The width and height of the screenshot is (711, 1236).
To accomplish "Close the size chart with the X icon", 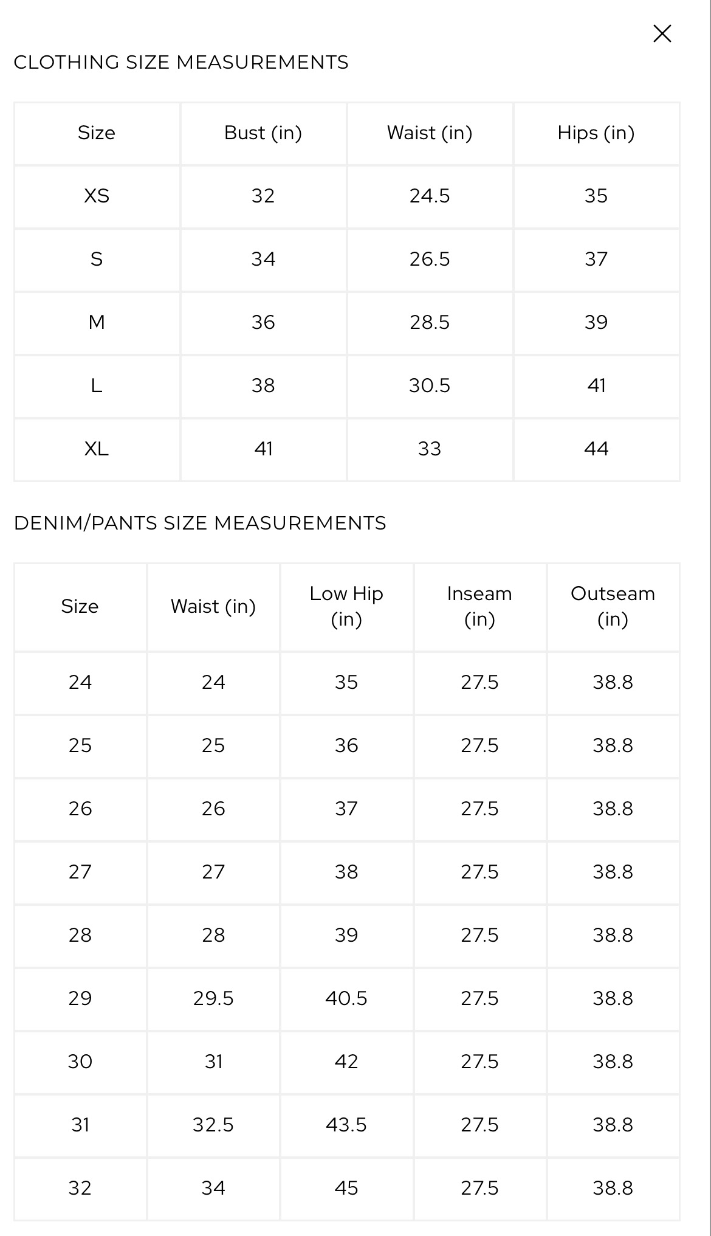I will (x=662, y=33).
